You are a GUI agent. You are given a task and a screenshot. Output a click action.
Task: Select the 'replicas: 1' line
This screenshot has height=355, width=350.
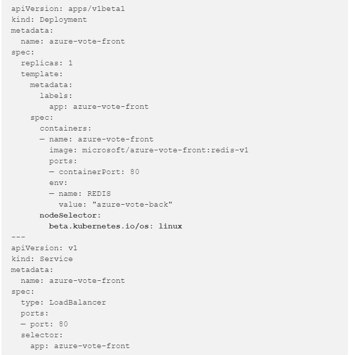coord(47,63)
